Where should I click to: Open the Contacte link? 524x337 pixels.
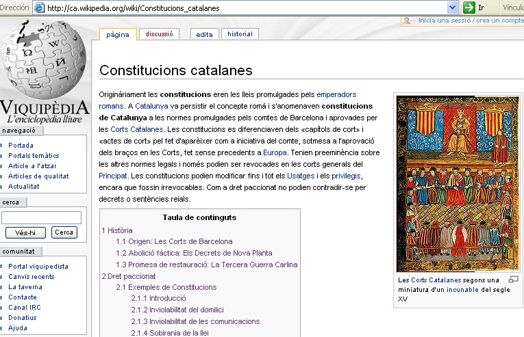(23, 297)
